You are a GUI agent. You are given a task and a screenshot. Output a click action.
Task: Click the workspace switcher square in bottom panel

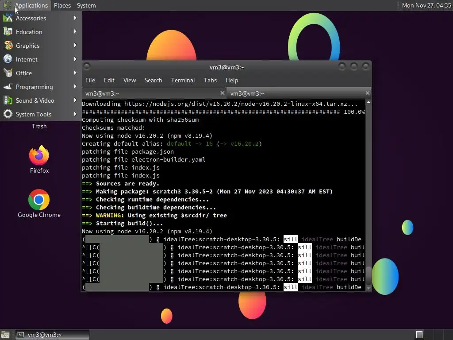click(419, 335)
